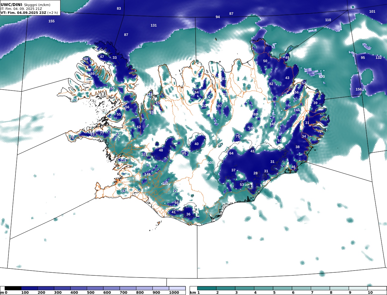Click visibility value 34 in eastern fjords
The height and width of the screenshot is (295, 387).
[x=304, y=136]
